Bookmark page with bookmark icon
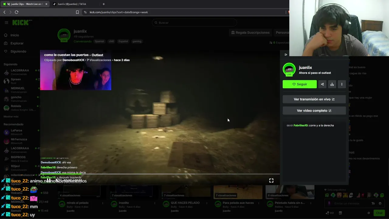 77,12
